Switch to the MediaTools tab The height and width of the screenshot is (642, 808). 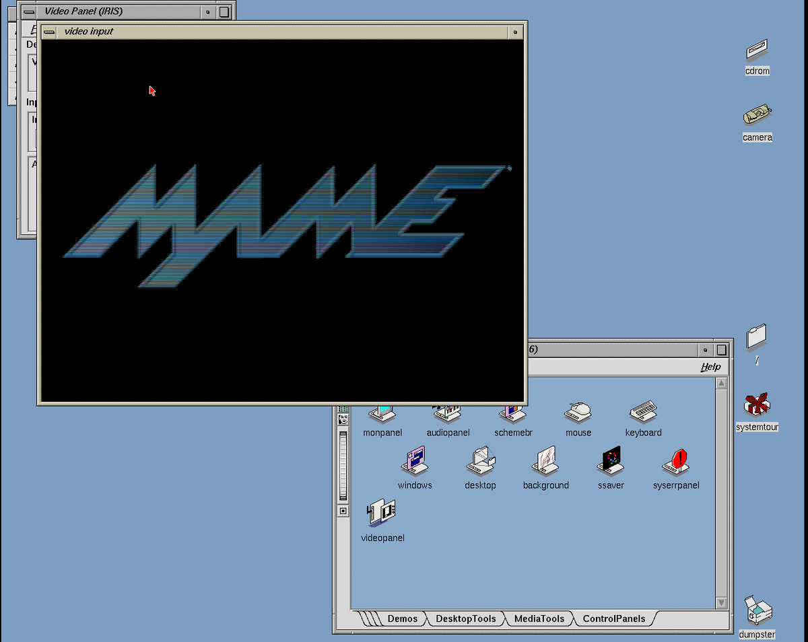tap(539, 619)
